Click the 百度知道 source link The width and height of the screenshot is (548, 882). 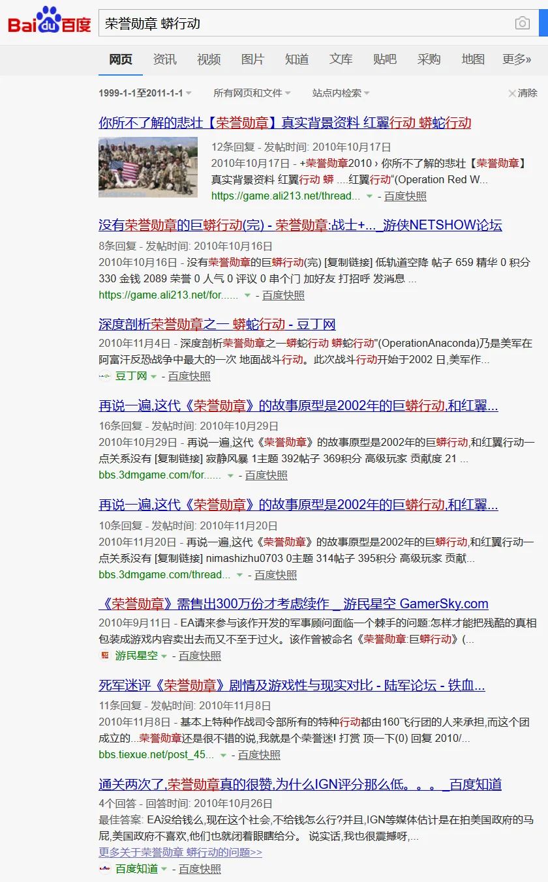[x=136, y=868]
